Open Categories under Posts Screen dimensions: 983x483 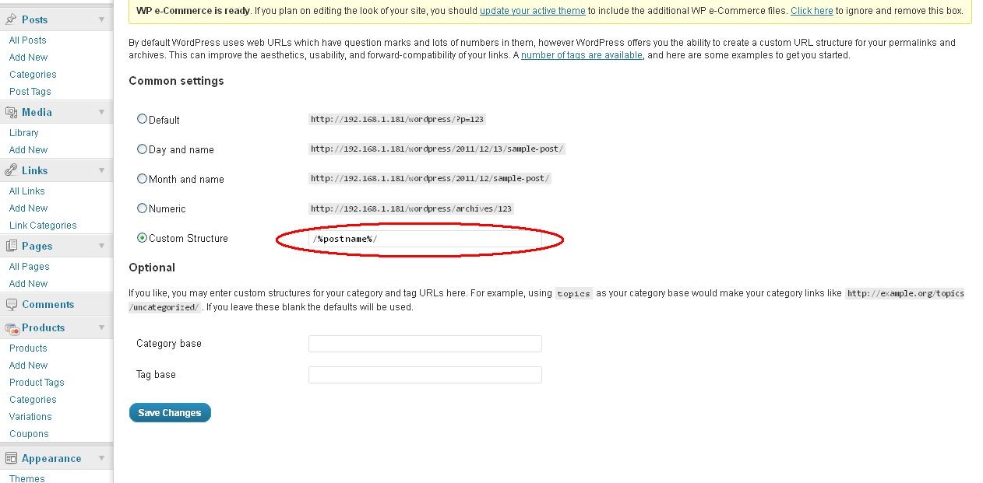click(33, 74)
